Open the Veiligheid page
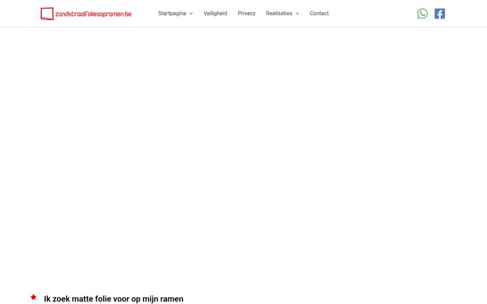The height and width of the screenshot is (304, 487). click(215, 14)
